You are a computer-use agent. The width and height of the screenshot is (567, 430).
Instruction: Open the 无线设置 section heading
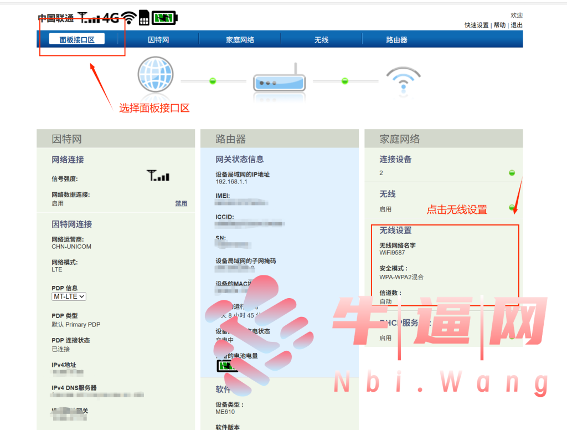pos(395,231)
